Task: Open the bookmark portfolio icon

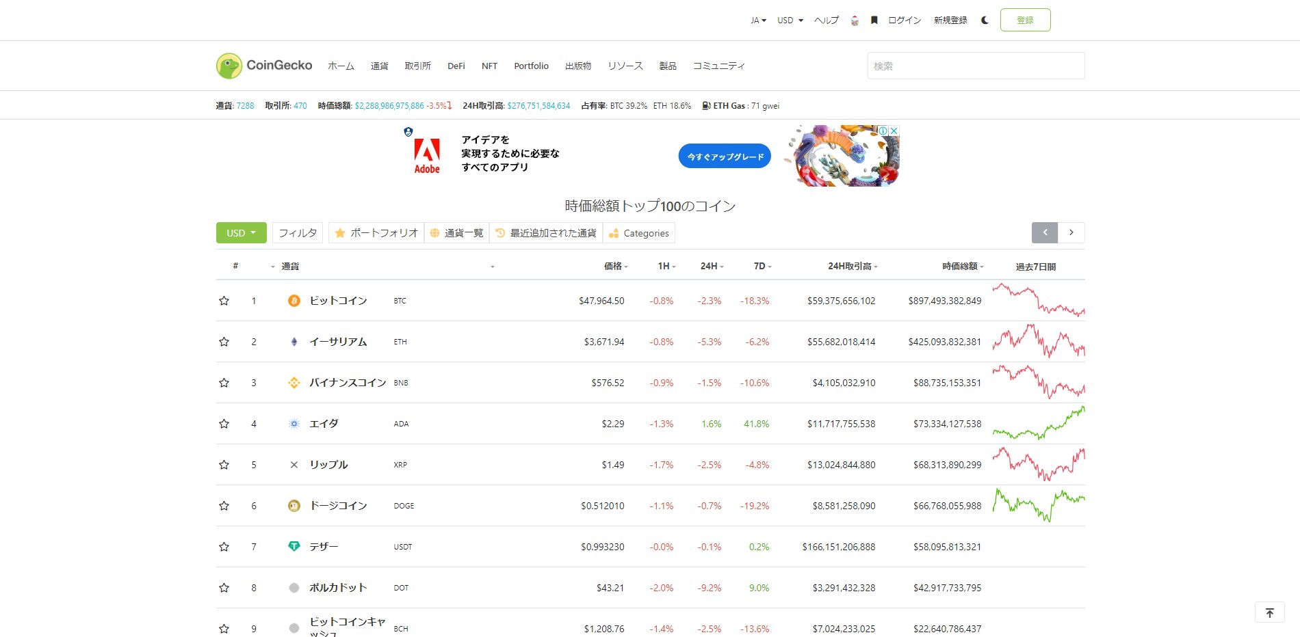Action: tap(874, 21)
